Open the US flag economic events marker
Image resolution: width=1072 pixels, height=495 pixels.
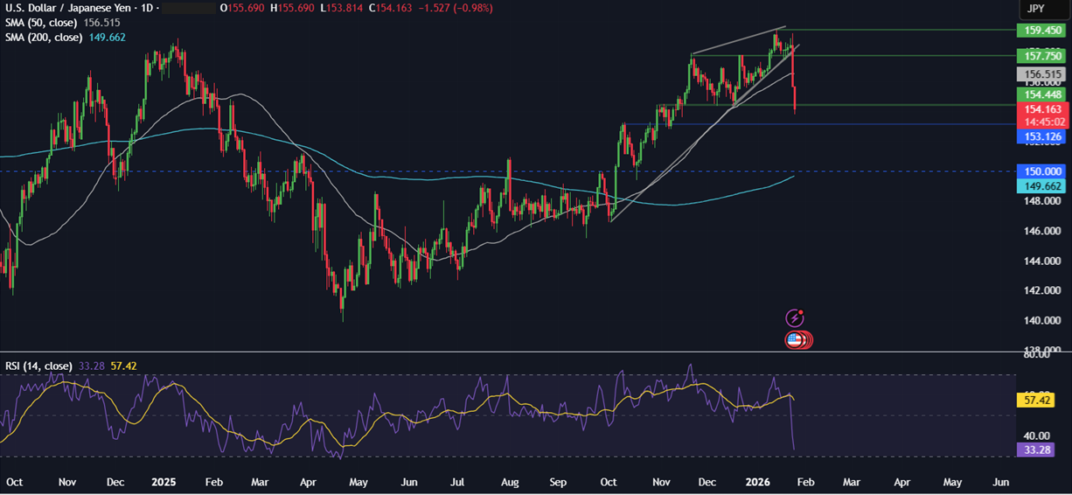click(795, 340)
